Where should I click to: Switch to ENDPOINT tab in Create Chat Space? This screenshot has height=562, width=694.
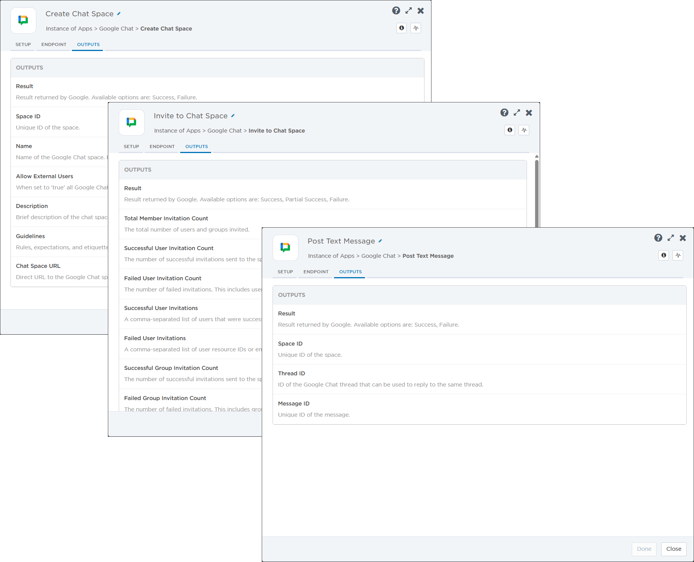point(54,44)
